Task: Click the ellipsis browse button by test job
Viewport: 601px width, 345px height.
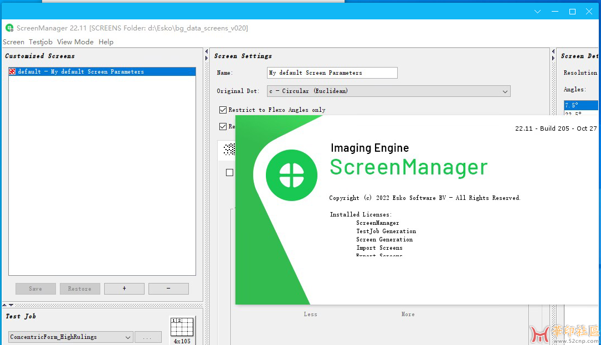Action: pos(147,337)
